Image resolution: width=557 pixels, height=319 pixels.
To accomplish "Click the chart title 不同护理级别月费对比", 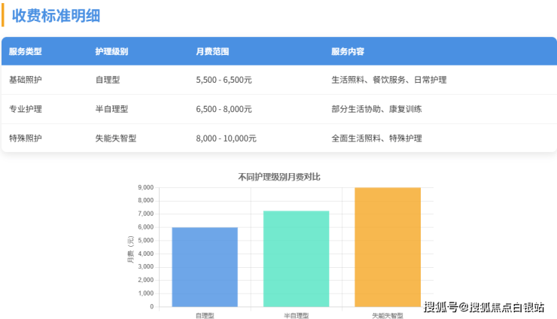I will coord(278,177).
